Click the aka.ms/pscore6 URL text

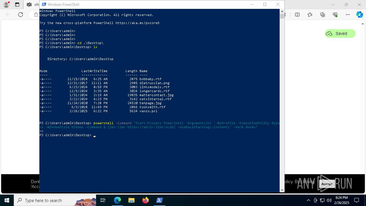click(x=138, y=23)
